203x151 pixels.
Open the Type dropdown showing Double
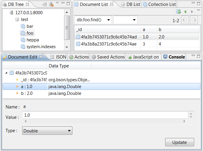(x=47, y=131)
